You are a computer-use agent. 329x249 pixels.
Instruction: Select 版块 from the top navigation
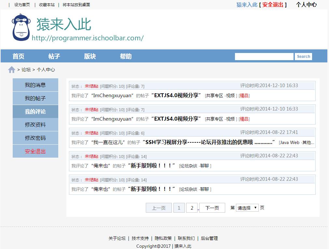click(x=89, y=56)
